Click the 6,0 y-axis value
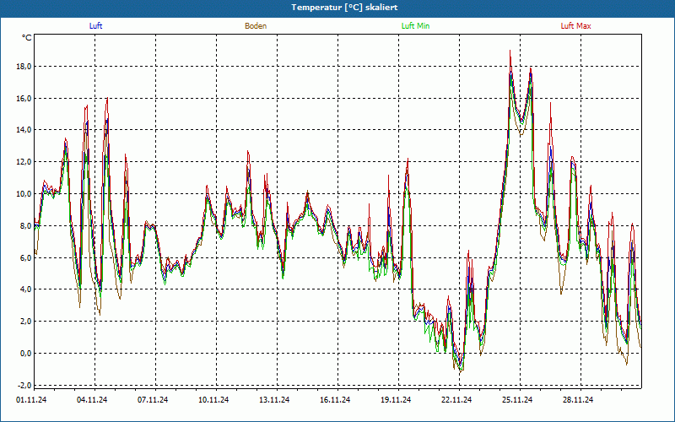This screenshot has width=675, height=422. tap(25, 257)
